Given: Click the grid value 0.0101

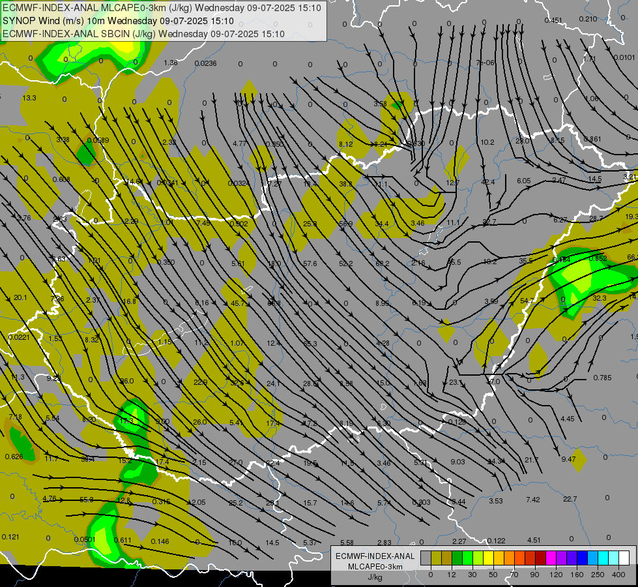Looking at the screenshot, I should 624,57.
